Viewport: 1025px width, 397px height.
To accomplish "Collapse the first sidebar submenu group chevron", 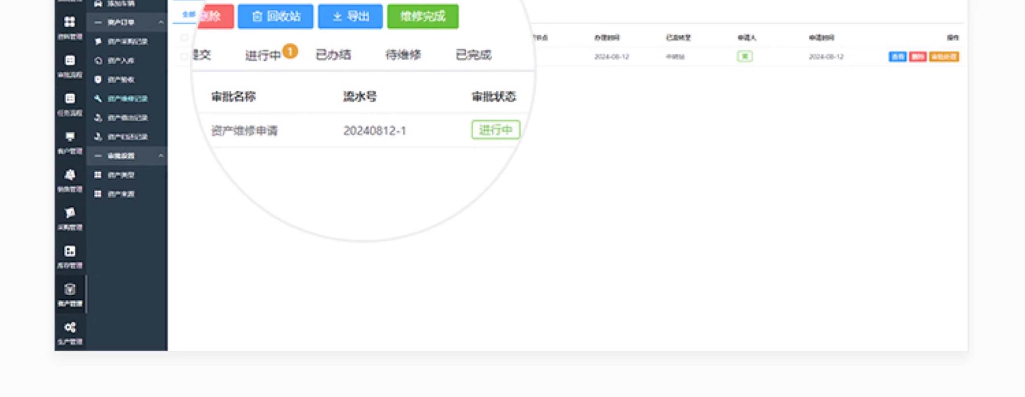I will pyautogui.click(x=161, y=22).
